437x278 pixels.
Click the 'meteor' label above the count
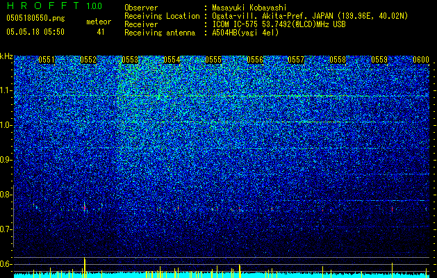coord(99,22)
